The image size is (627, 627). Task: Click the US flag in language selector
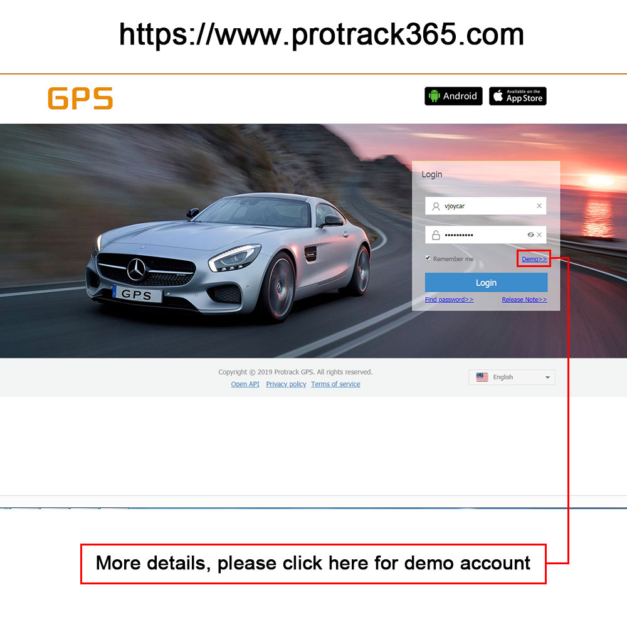click(x=482, y=377)
